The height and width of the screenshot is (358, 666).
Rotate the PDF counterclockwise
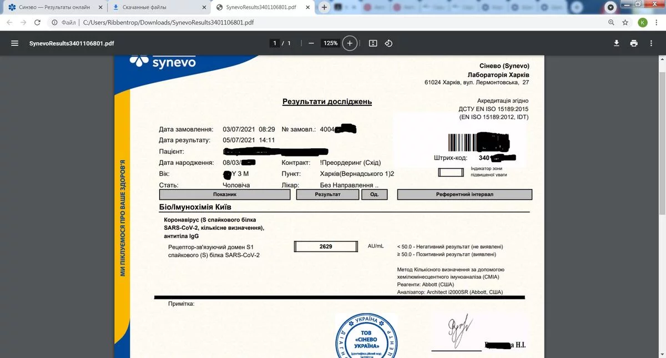coord(389,43)
